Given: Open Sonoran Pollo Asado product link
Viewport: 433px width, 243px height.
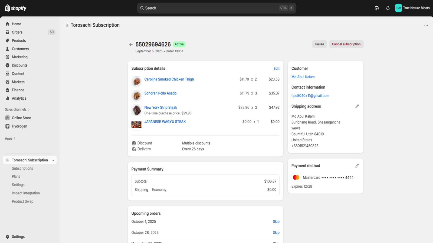Looking at the screenshot, I should click(x=160, y=93).
